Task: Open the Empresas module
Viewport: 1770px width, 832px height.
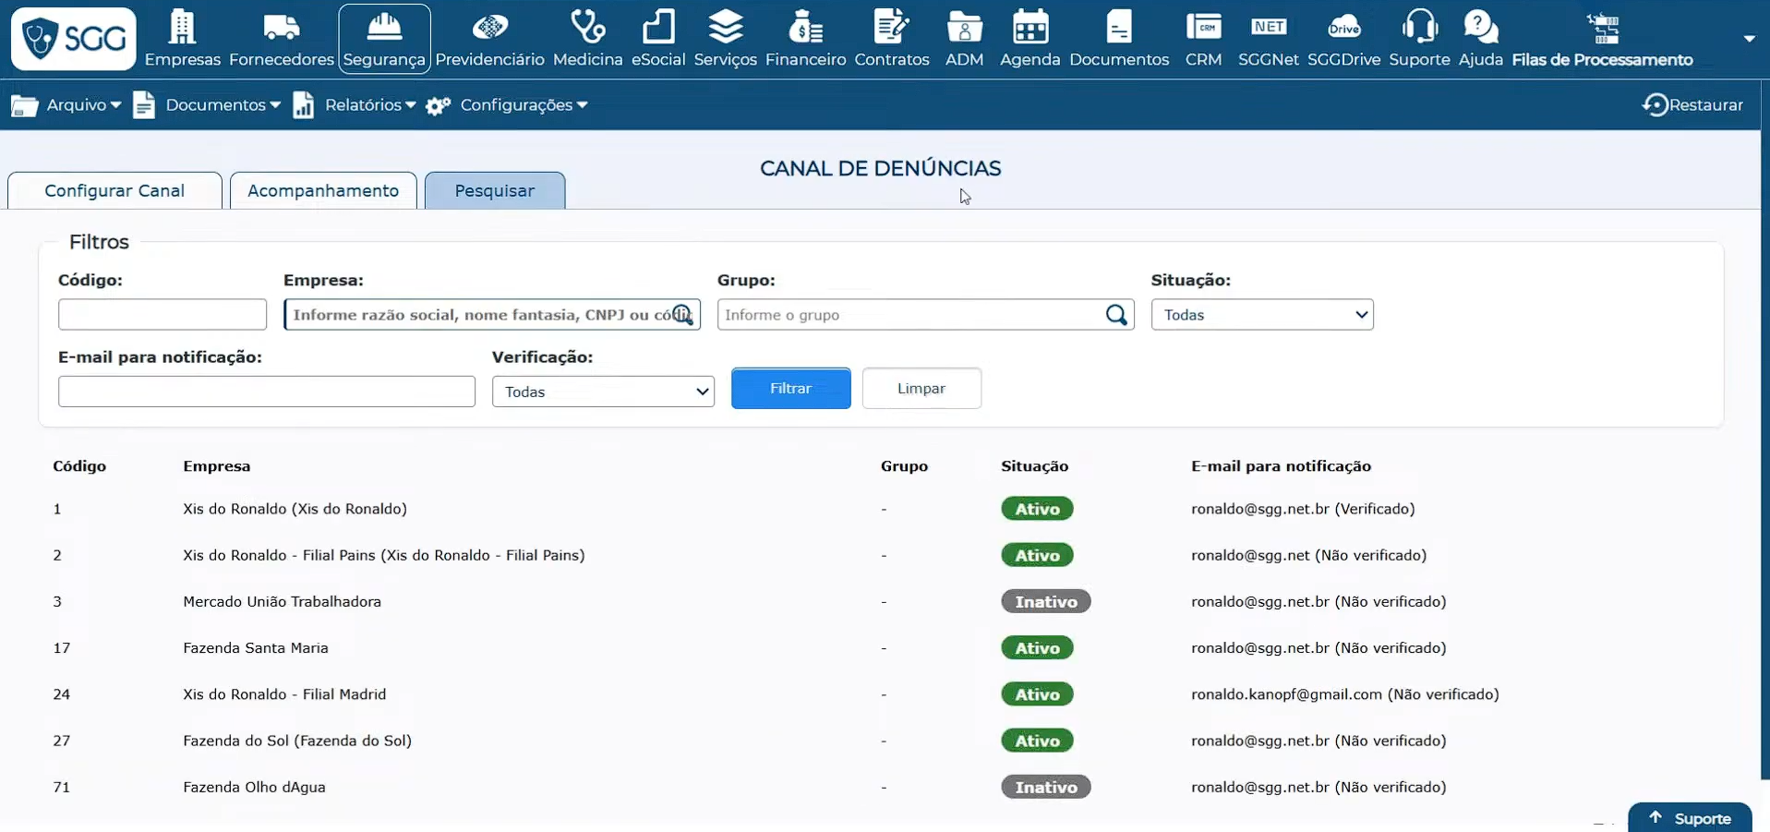Action: 182,39
